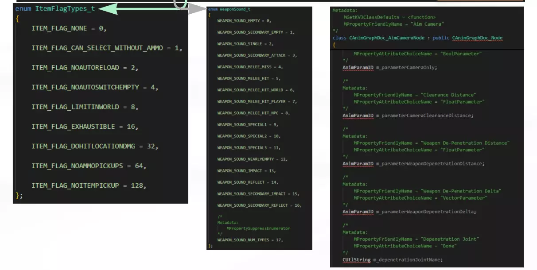Select the ITEM_FLAG_NOAUTORELOAD = 2 entry
537x270 pixels.
coord(85,67)
